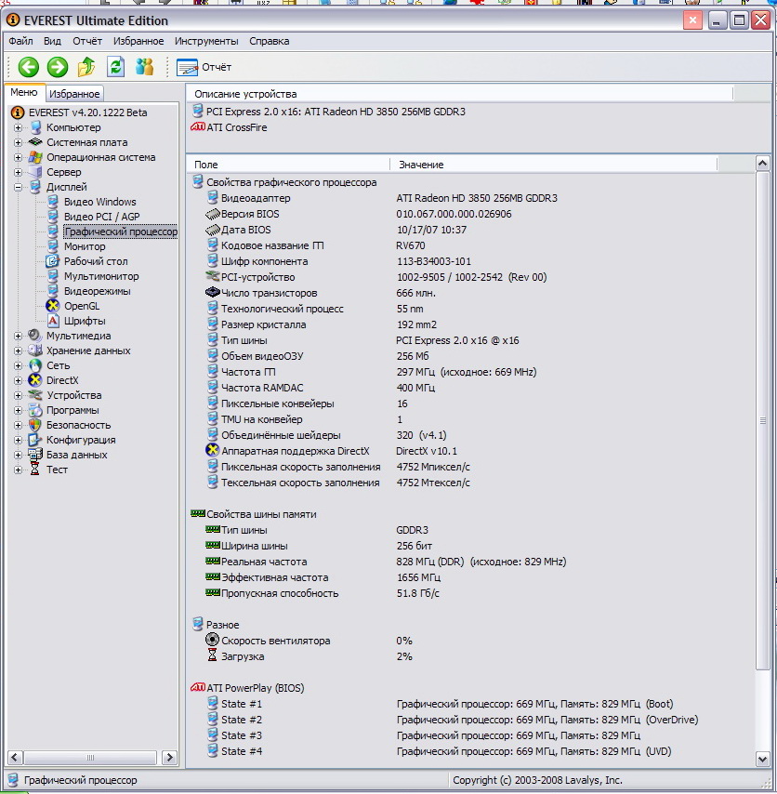Expand the Компьютер tree node

pyautogui.click(x=18, y=127)
